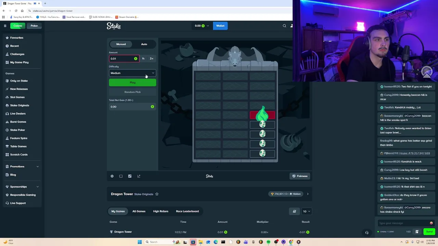Select Auto betting mode
The image size is (438, 246).
pos(144,44)
